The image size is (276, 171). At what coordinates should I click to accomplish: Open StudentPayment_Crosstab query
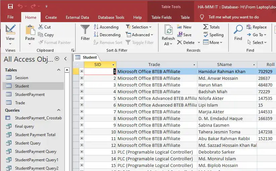[33, 118]
